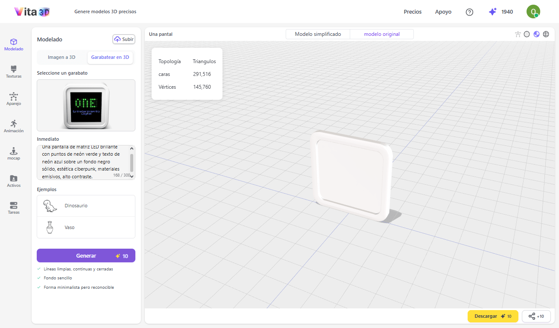Viewport: 559px width, 328px height.
Task: Click inside the Inmediato prompt text box
Action: coord(83,162)
